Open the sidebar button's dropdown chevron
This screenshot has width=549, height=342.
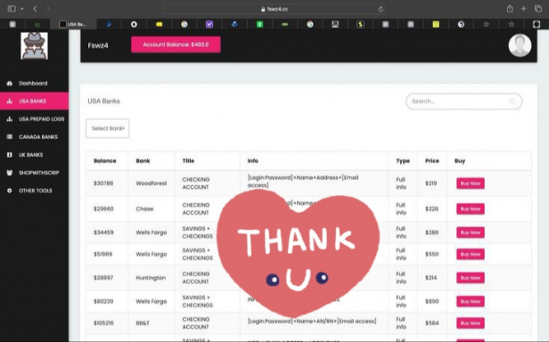pyautogui.click(x=21, y=9)
